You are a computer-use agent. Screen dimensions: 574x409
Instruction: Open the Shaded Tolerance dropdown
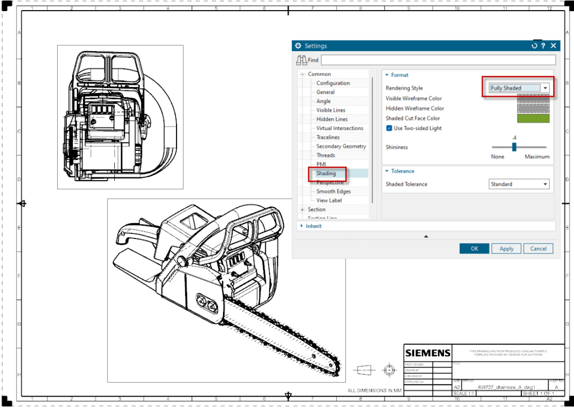519,184
